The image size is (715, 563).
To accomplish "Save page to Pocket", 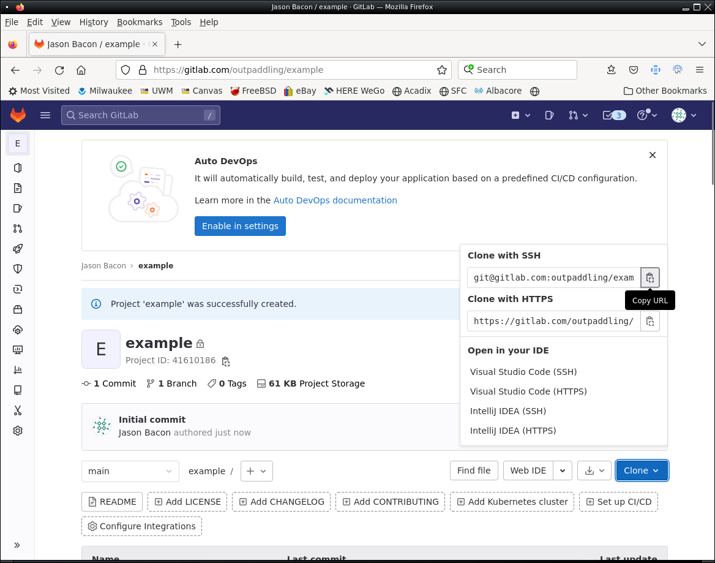I will (634, 70).
